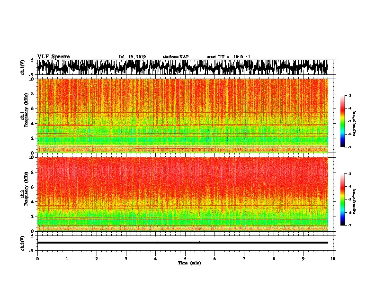Click time axis tick label "1" minute

[67, 258]
